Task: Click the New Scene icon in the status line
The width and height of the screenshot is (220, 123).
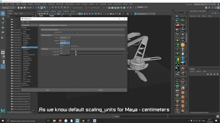Action: pyautogui.click(x=19, y=8)
